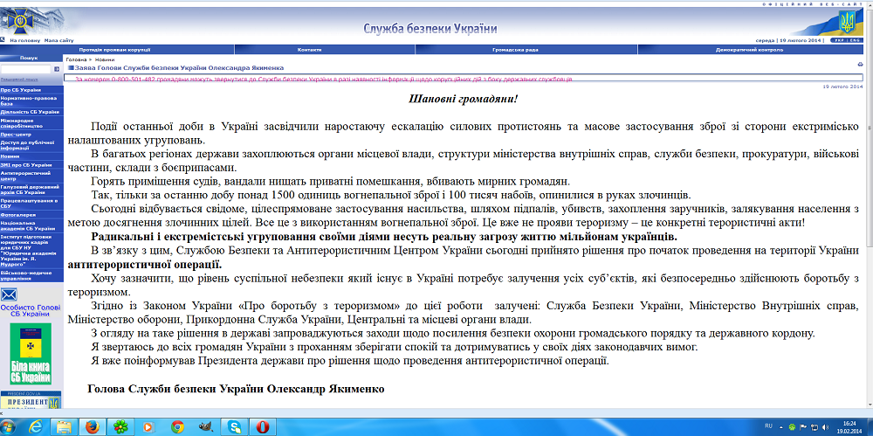873x436 pixels.
Task: Open the Громадська рада menu item
Action: 517,50
